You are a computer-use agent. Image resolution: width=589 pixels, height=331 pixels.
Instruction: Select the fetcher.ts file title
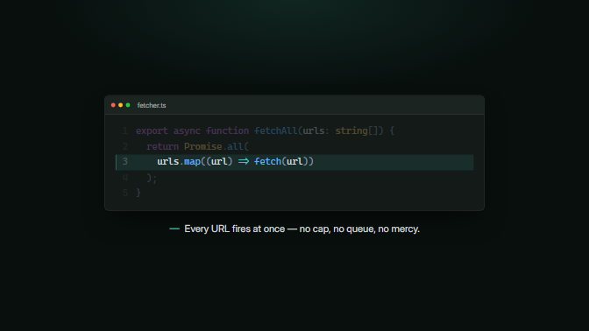(x=152, y=105)
